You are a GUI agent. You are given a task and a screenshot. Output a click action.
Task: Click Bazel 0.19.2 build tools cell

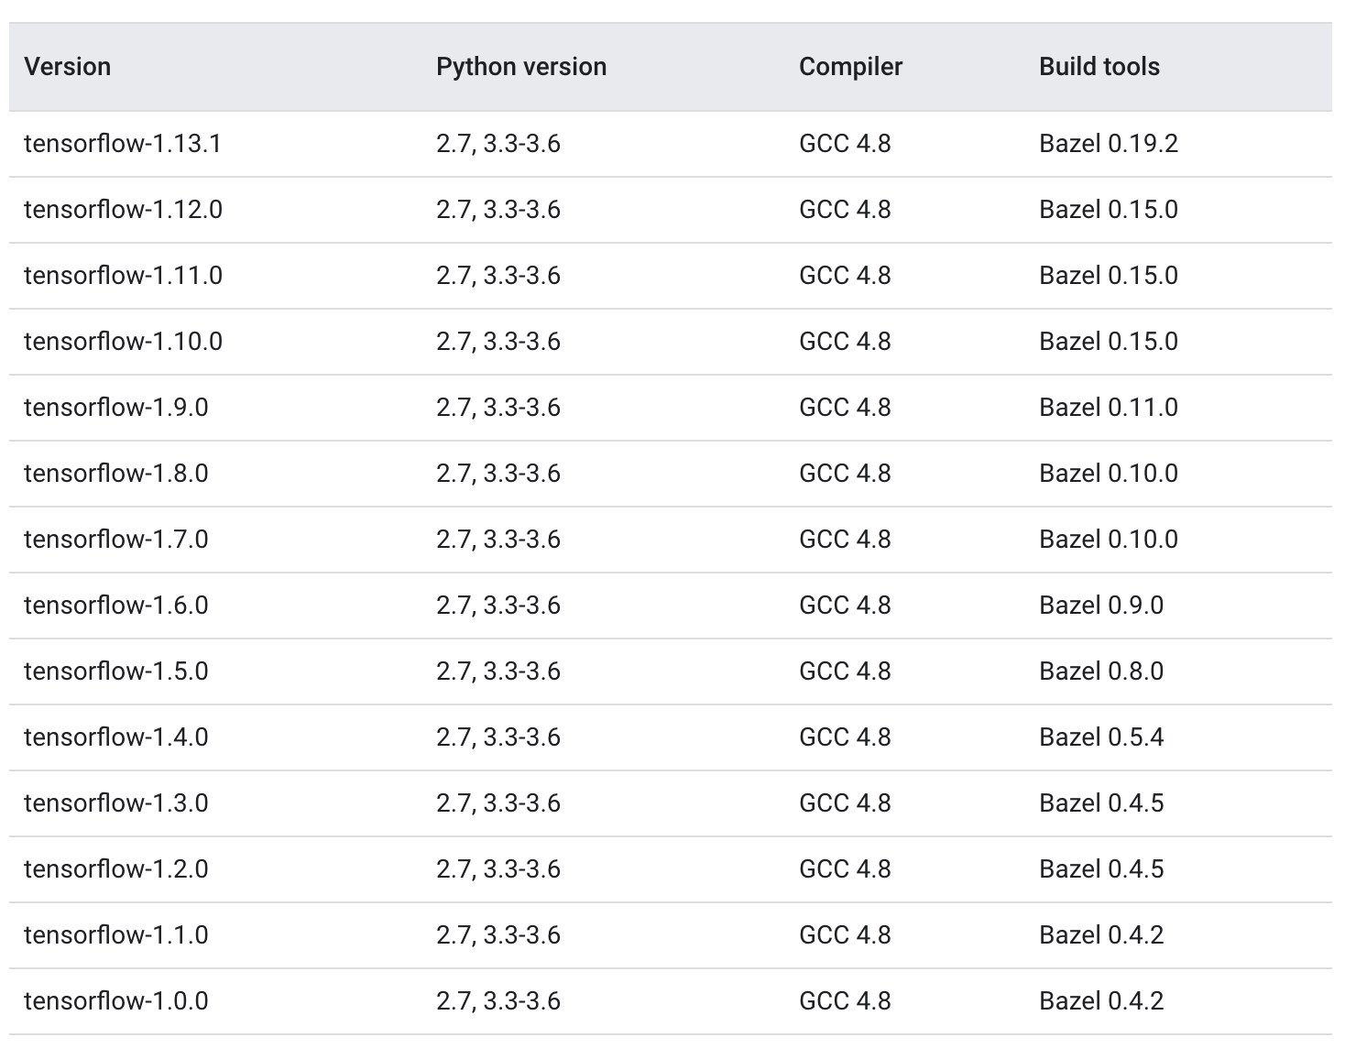(x=1109, y=144)
